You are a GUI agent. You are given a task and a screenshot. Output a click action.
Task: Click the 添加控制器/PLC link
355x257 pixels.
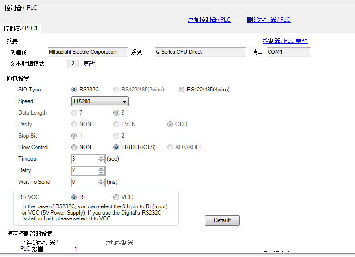(209, 20)
